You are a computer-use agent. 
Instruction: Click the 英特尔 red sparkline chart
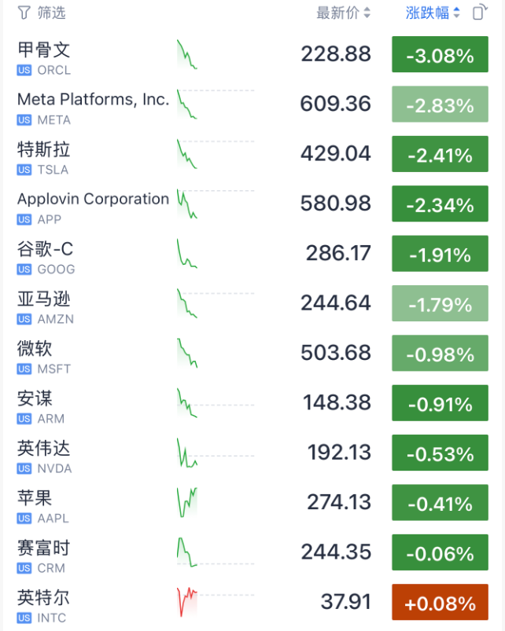187,602
